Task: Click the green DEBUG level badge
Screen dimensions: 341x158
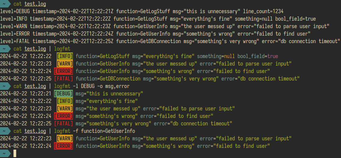Action: tap(64, 94)
